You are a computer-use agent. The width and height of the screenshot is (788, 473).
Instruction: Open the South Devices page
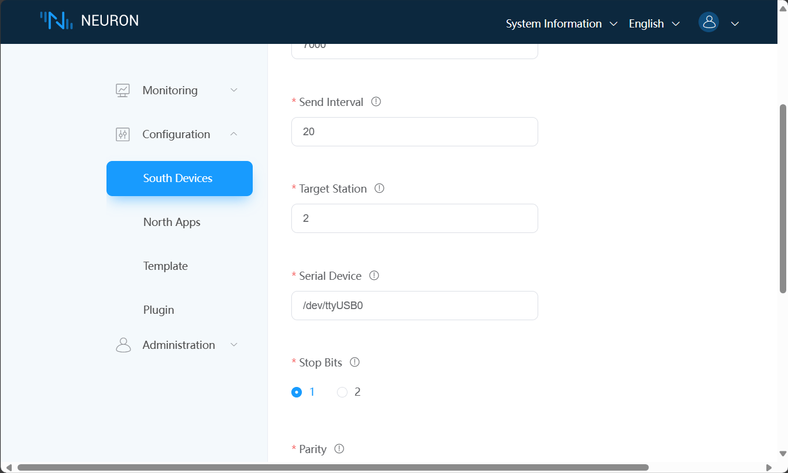pos(179,179)
